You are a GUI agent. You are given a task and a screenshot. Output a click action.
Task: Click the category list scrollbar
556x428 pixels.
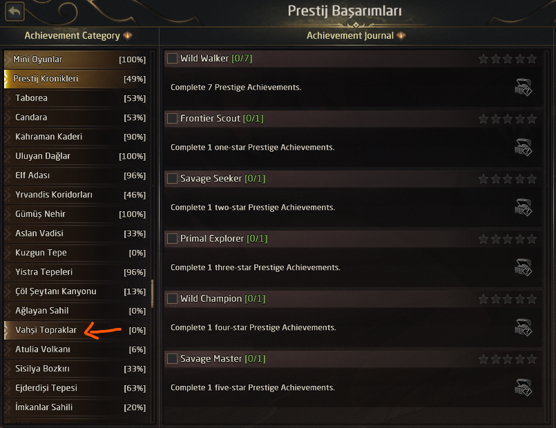(x=152, y=293)
